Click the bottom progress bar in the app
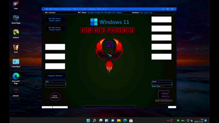Viewport: 219px width, 123px height. pos(109,107)
